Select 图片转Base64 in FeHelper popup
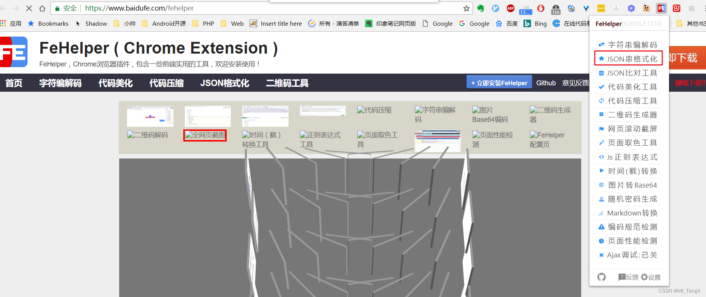This screenshot has height=297, width=706. (628, 185)
